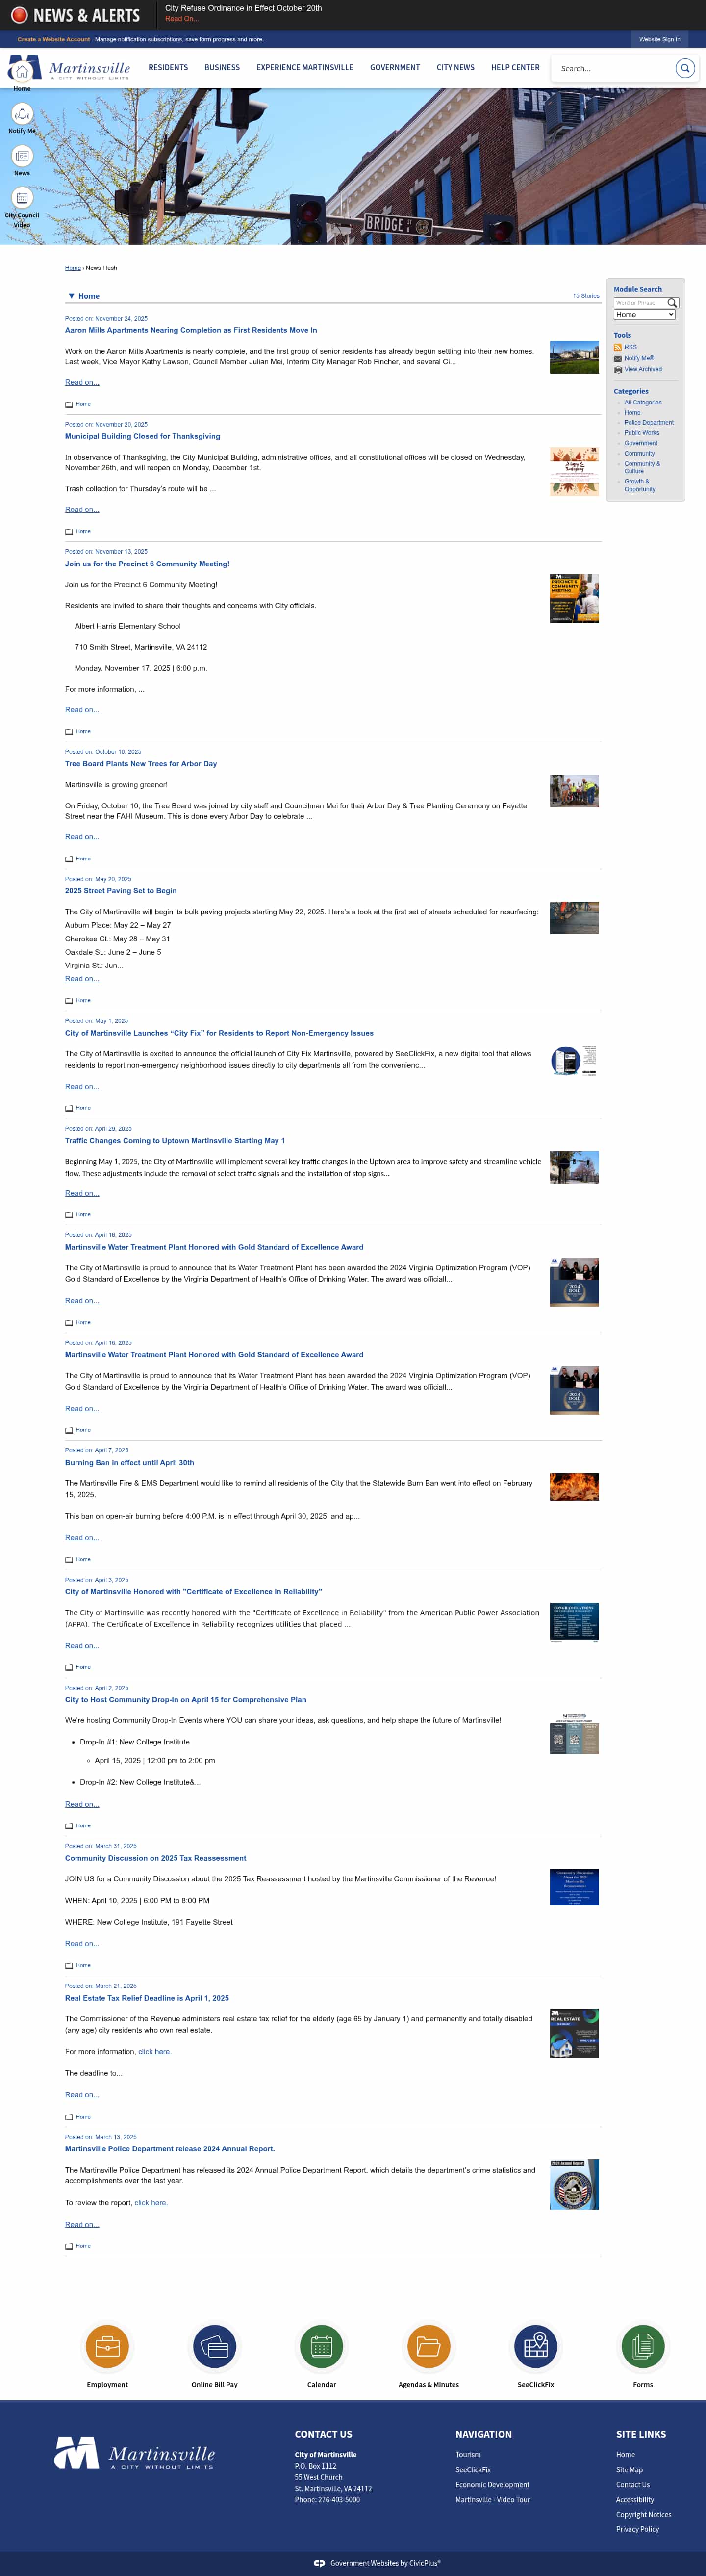This screenshot has width=706, height=2576.
Task: Open the Residents menu
Action: (x=168, y=68)
